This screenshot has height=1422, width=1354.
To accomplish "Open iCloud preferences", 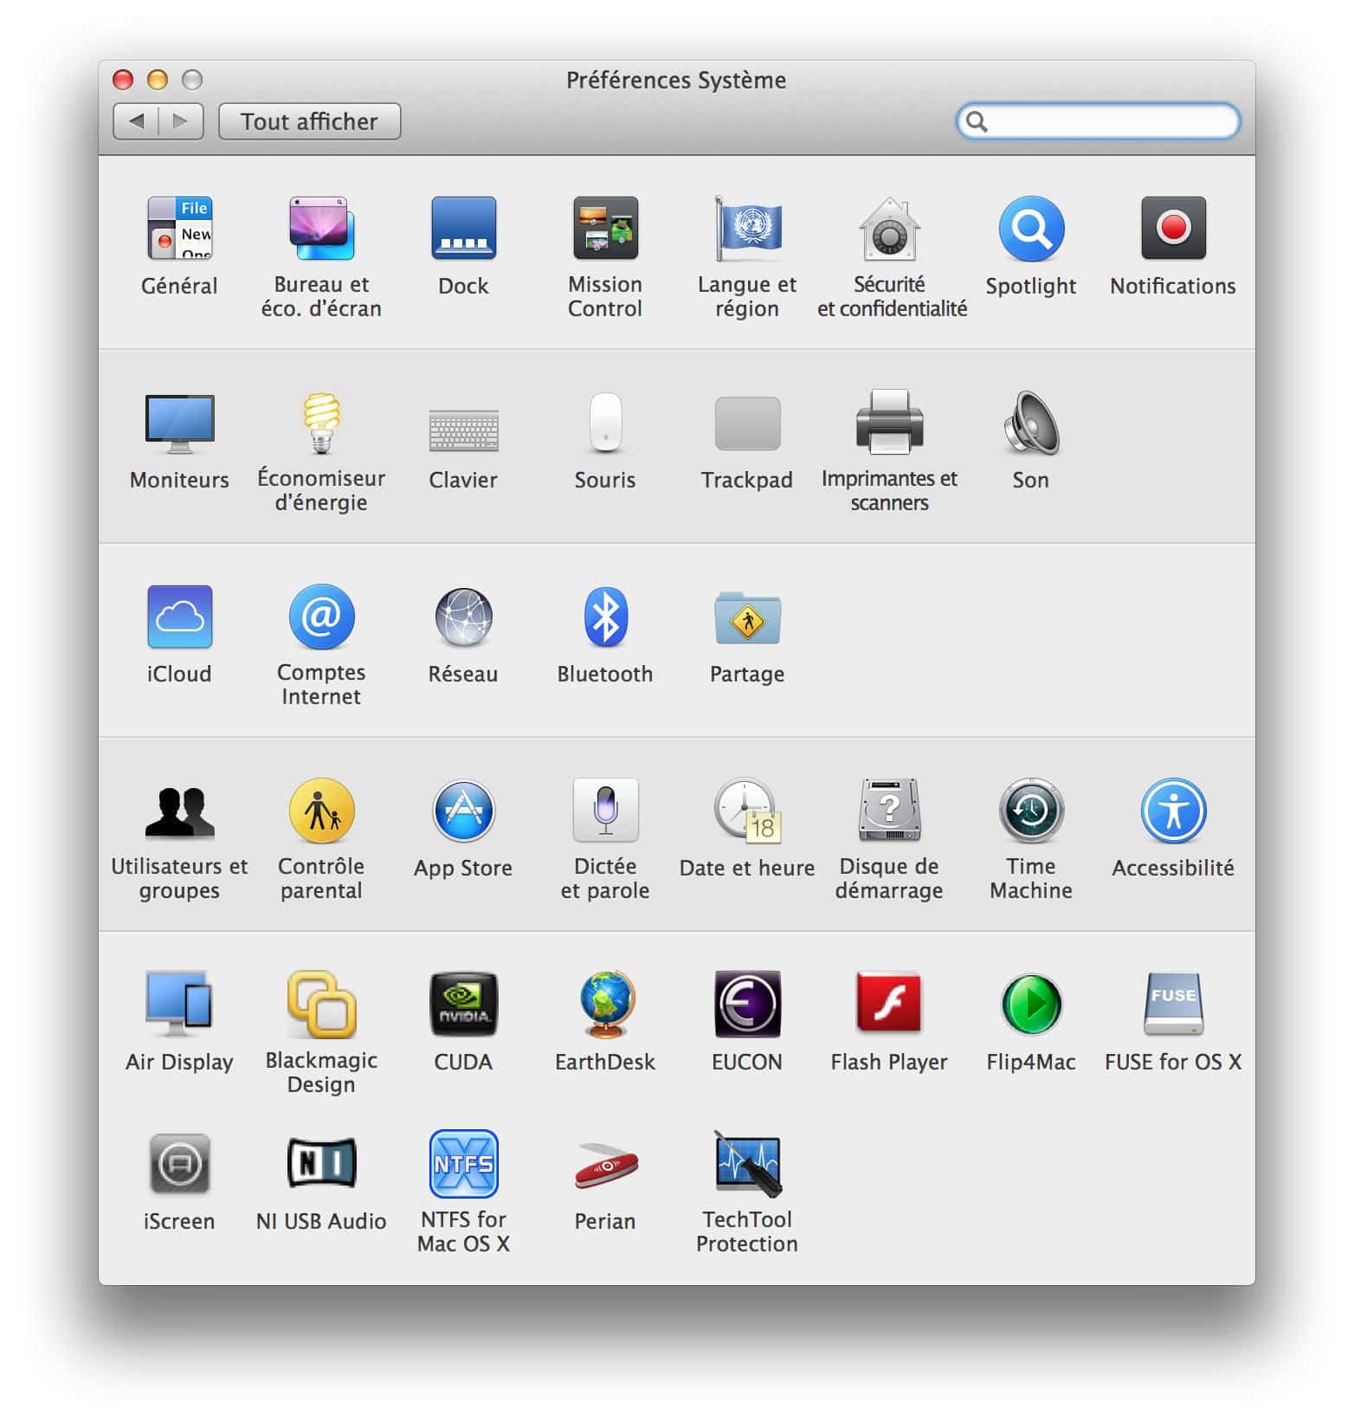I will [x=179, y=617].
